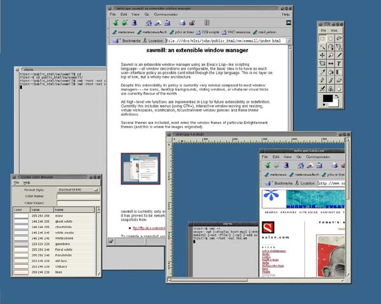This screenshot has width=381, height=304.
Task: Select the Convolve blur drop tool
Action: (x=339, y=89)
